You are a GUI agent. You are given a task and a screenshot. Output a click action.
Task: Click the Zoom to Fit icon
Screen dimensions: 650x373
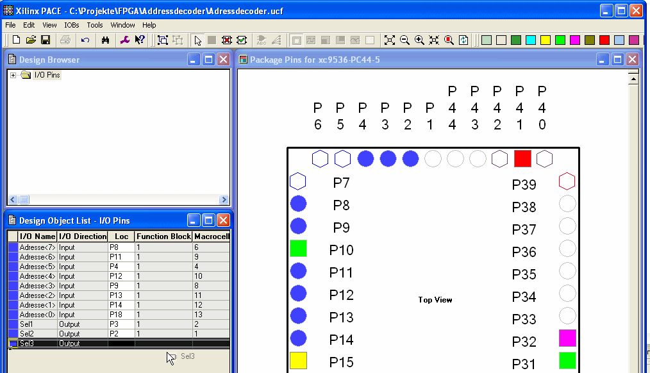pyautogui.click(x=389, y=40)
